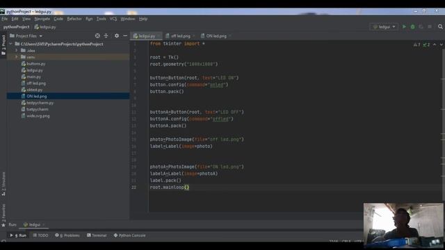Close the ledgui.py editor tab
This screenshot has height=250, width=445.
click(159, 36)
